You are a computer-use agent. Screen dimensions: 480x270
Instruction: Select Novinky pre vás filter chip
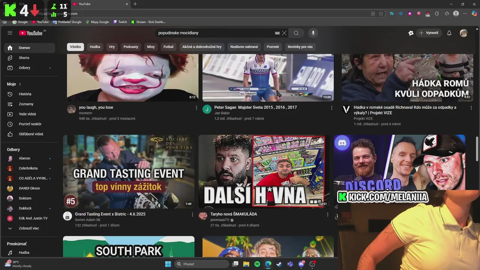tap(300, 47)
